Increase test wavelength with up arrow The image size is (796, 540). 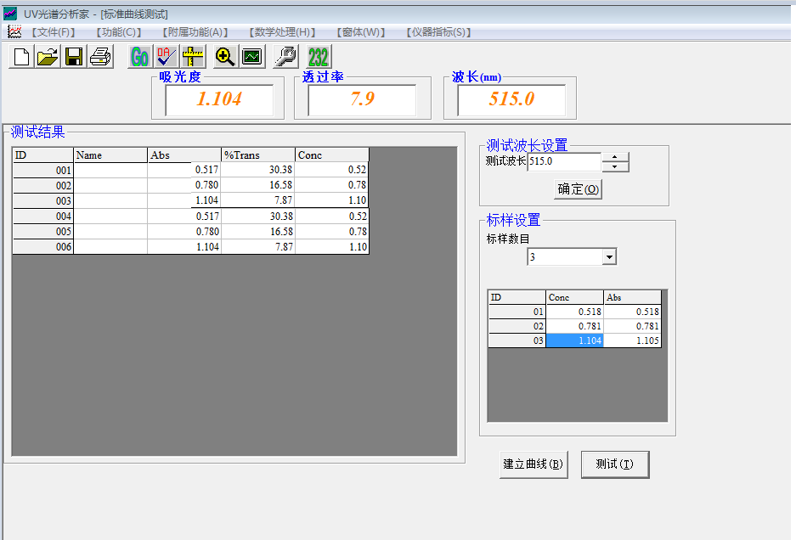(615, 156)
